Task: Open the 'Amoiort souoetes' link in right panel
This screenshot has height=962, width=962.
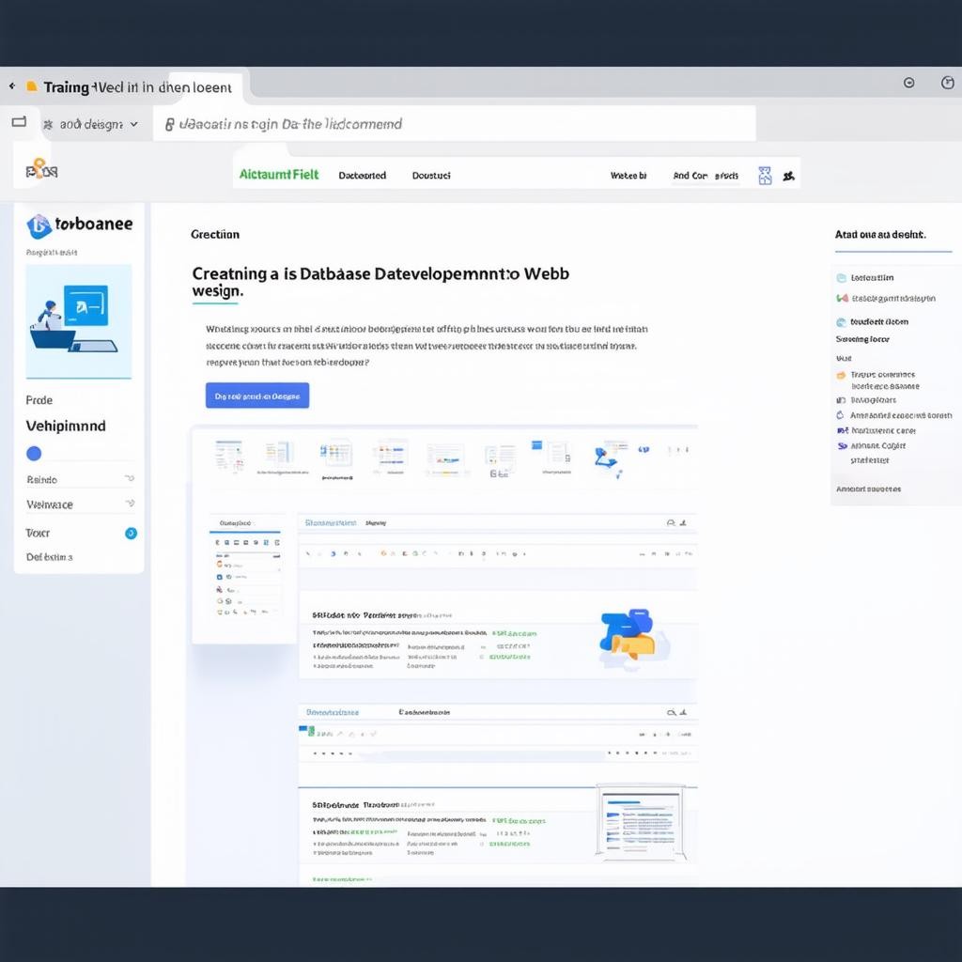Action: (x=868, y=489)
